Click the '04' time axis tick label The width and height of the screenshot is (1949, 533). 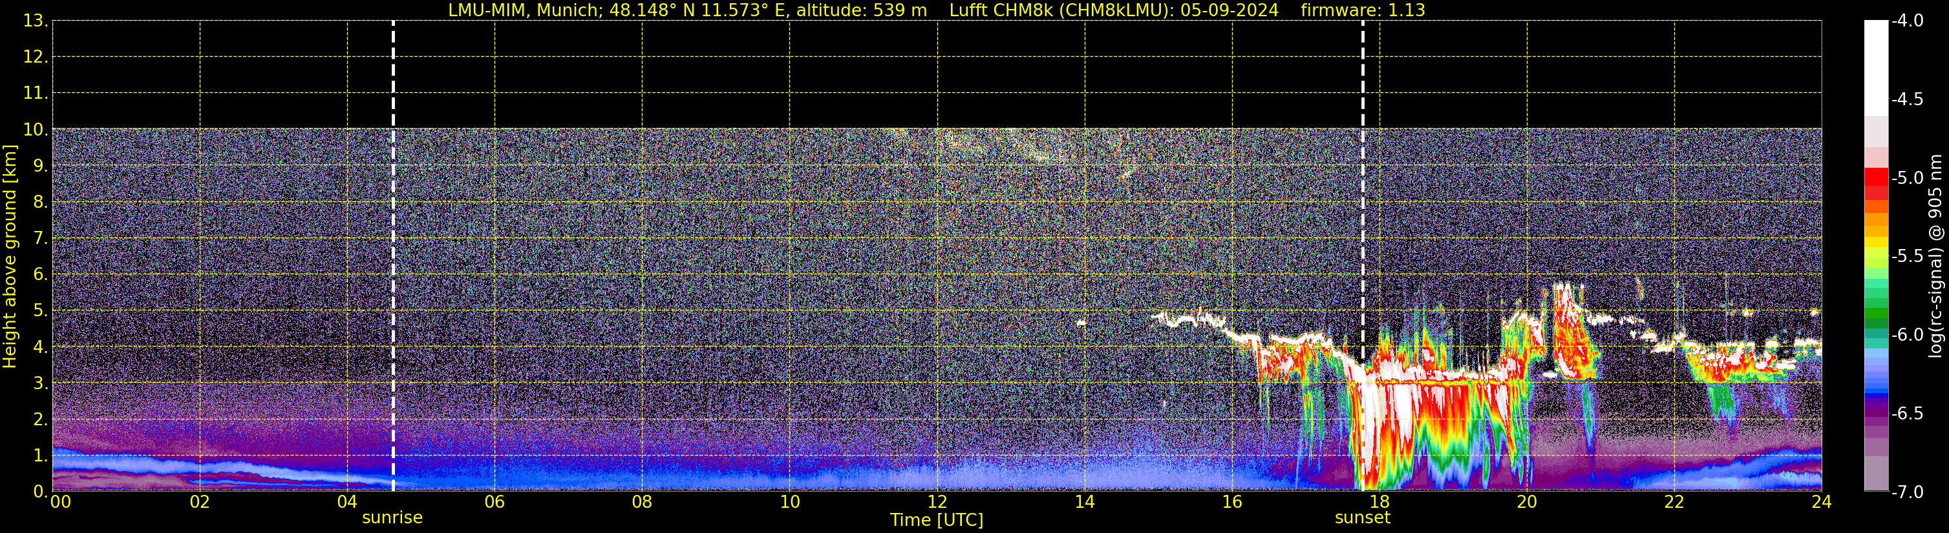click(347, 502)
